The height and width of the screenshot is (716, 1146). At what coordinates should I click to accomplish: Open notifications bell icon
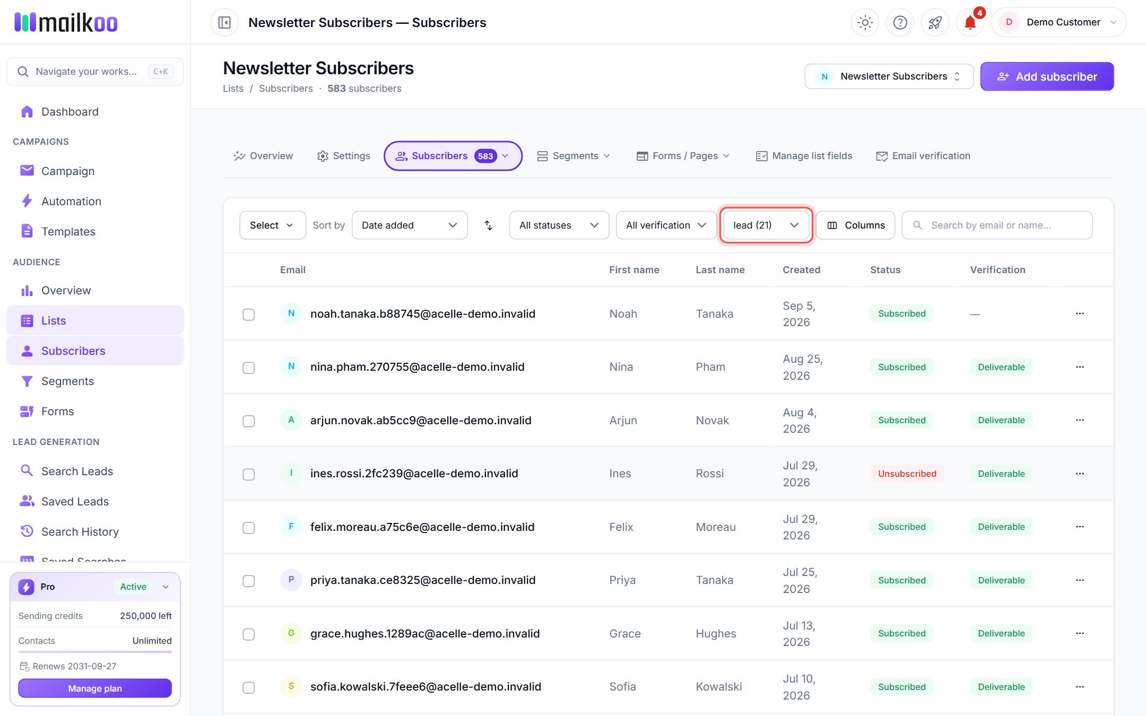coord(970,22)
